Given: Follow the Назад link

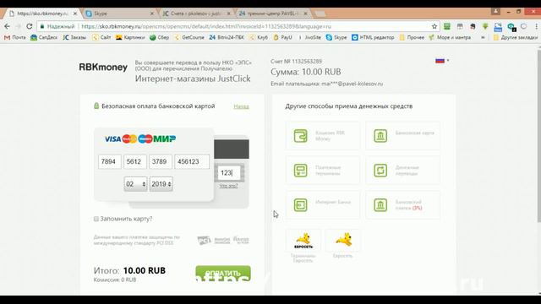Looking at the screenshot, I should (241, 106).
